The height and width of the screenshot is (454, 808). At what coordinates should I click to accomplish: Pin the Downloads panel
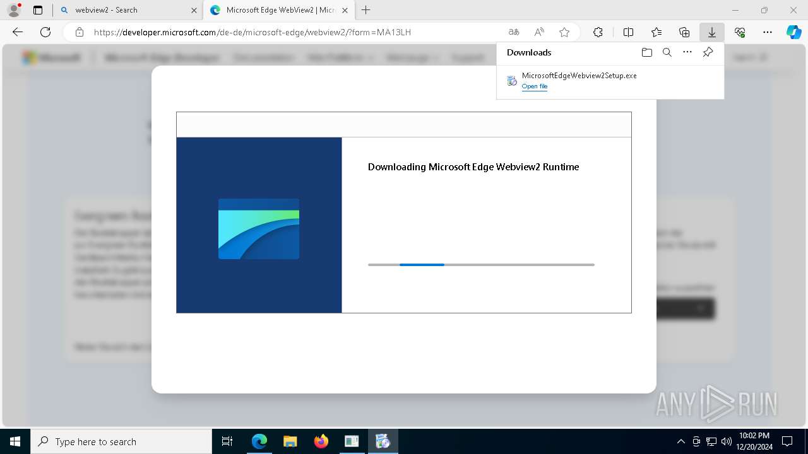tap(708, 52)
